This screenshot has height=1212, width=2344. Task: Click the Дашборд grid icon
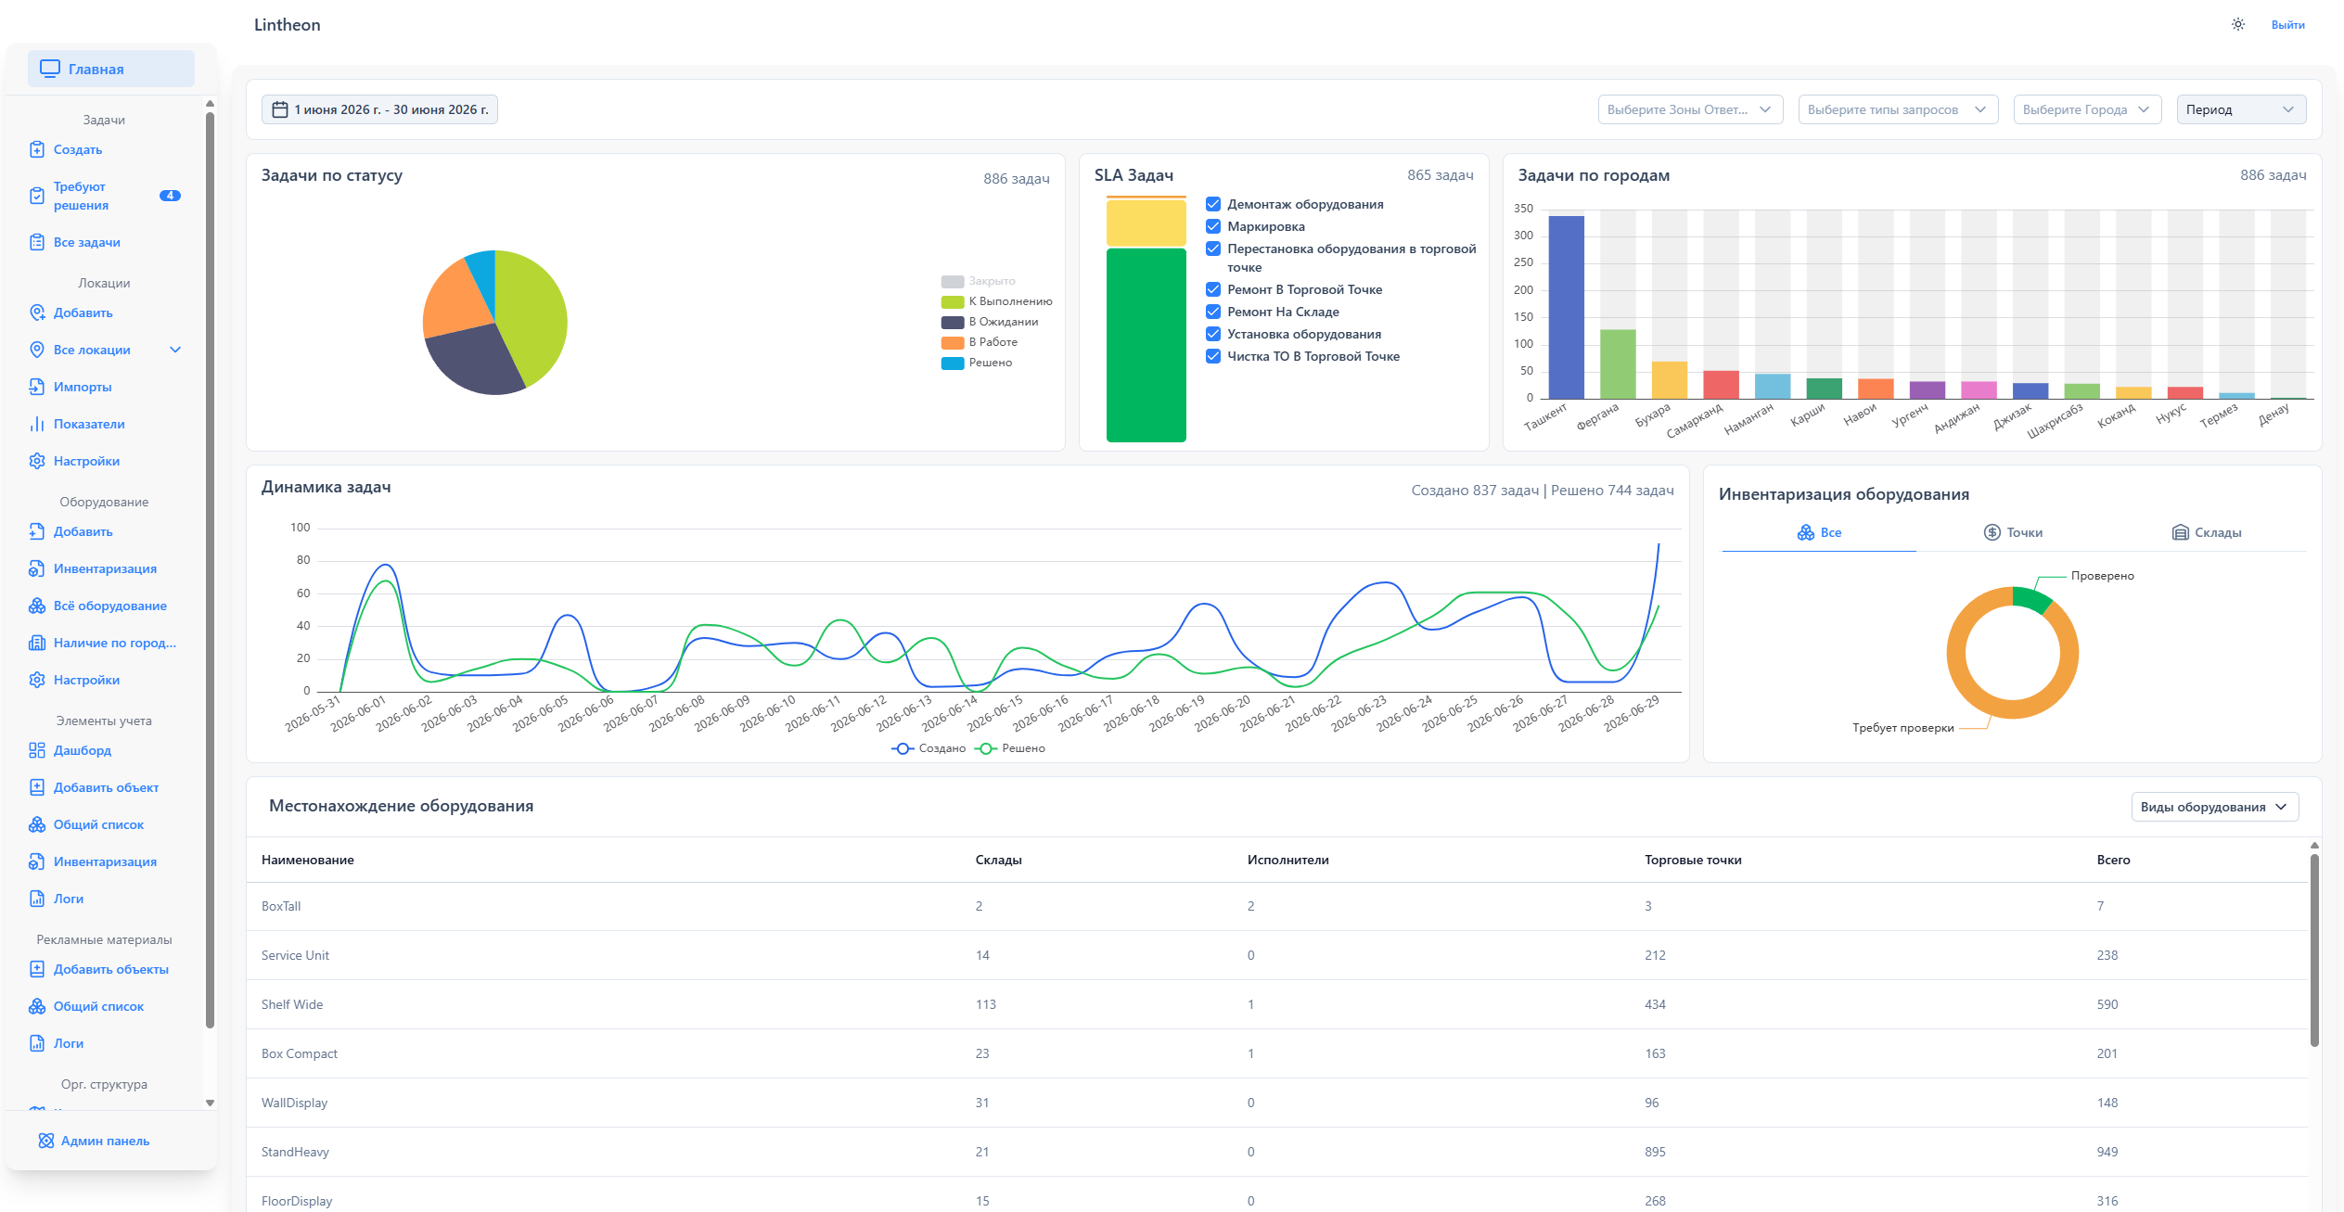point(37,750)
